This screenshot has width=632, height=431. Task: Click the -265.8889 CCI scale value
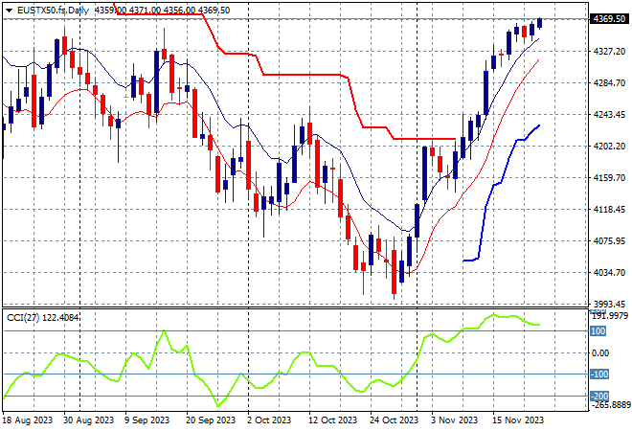610,405
